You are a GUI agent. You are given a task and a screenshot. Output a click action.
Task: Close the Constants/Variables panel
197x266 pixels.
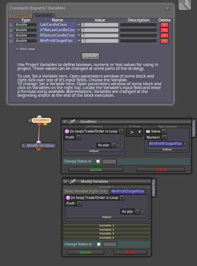[168, 8]
